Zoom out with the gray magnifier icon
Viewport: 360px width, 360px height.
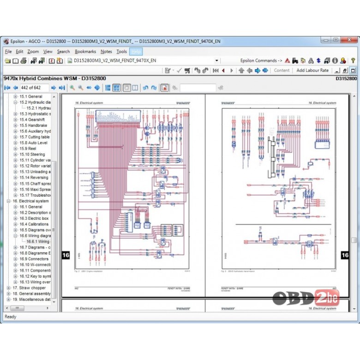tap(81, 88)
